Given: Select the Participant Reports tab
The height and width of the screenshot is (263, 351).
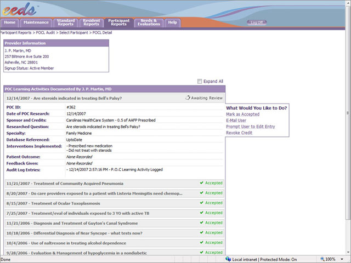Looking at the screenshot, I should 119,22.
